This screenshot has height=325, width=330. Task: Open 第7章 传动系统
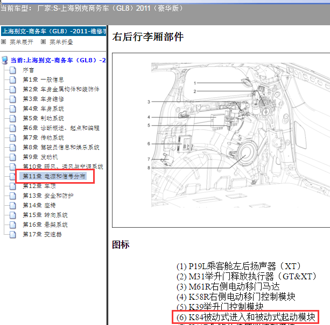coord(43,138)
